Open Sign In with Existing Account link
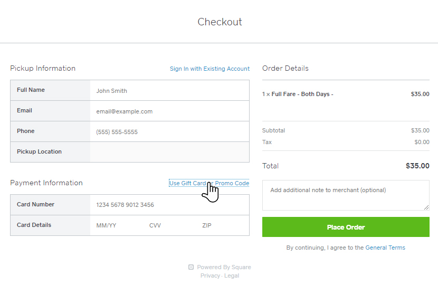The height and width of the screenshot is (285, 438). (x=210, y=69)
